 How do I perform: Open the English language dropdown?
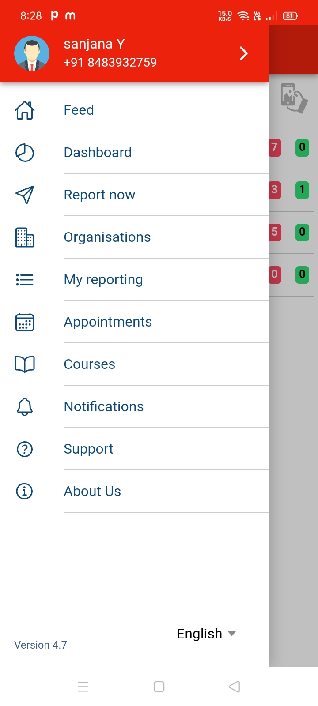206,634
